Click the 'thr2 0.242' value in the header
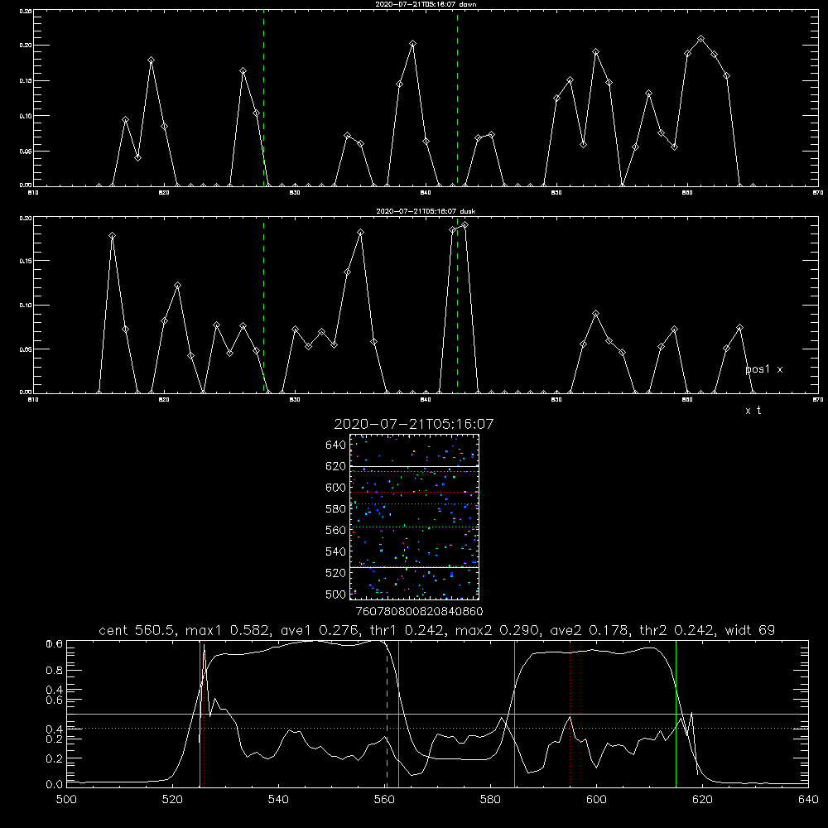 (677, 630)
